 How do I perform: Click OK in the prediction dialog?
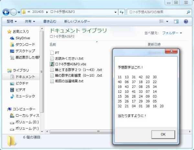(x=163, y=134)
